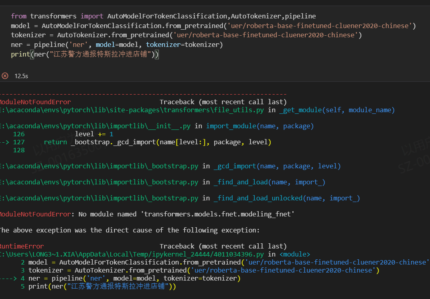This screenshot has width=430, height=299.
Task: Click the "from transformers import" line in the code cell
Action: point(163,16)
